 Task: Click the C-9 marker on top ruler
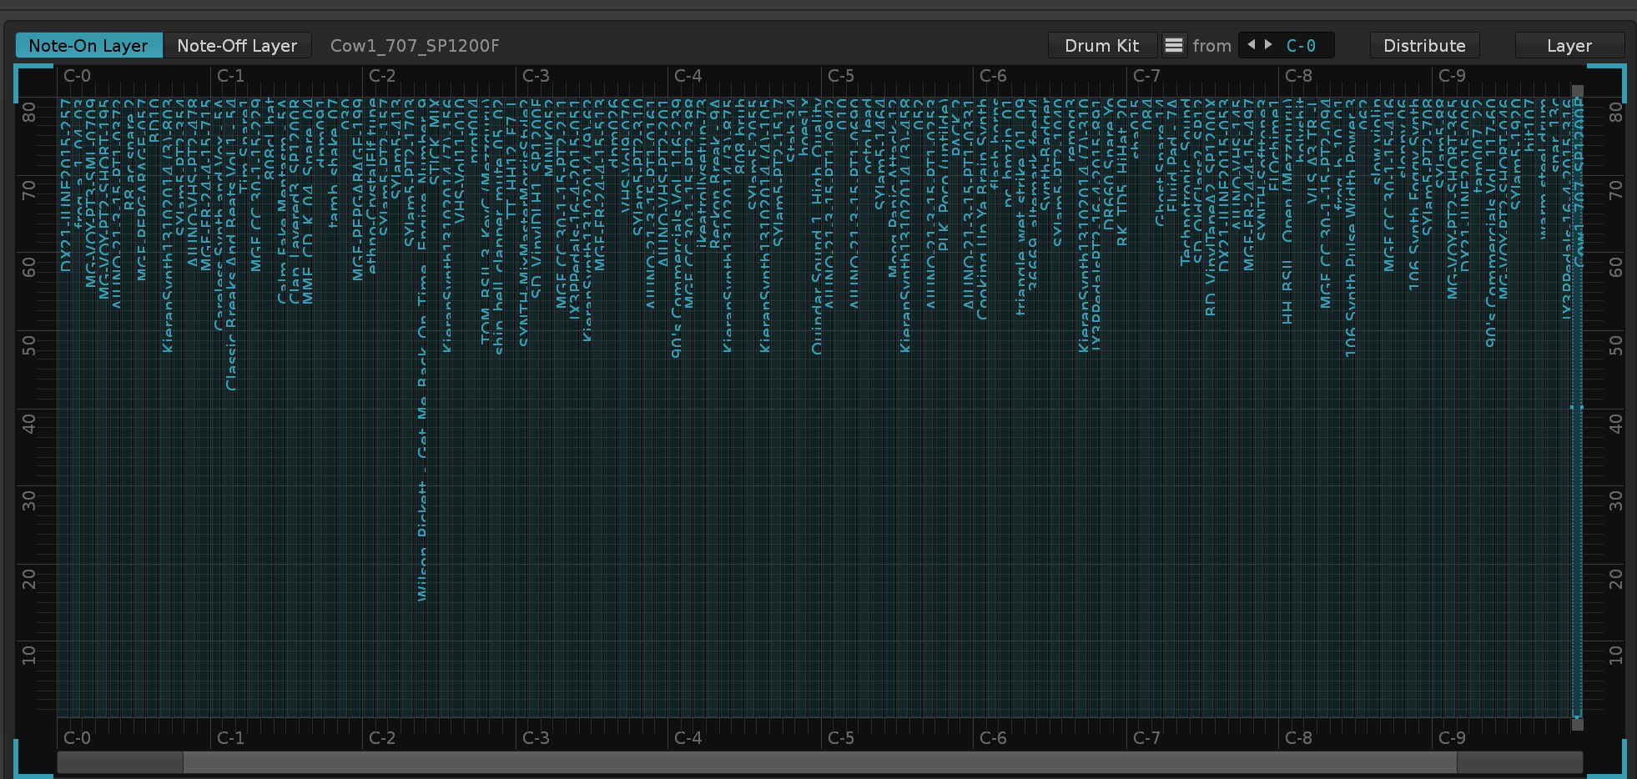coord(1452,77)
